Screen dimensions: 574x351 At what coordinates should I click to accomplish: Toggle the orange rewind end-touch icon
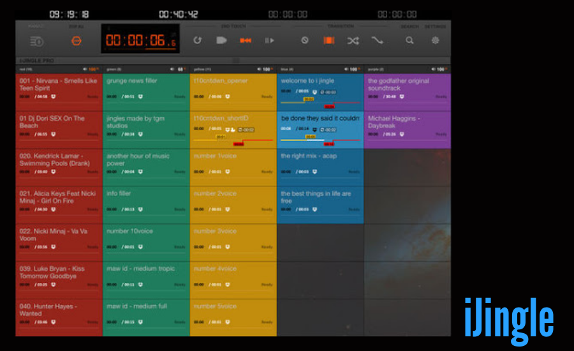click(246, 40)
